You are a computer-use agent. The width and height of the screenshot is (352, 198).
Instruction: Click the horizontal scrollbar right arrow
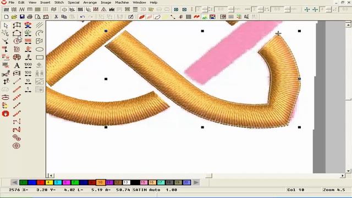point(343,176)
